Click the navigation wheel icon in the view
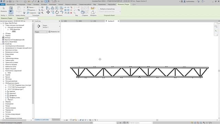This screenshot has width=220, height=124. point(216,26)
